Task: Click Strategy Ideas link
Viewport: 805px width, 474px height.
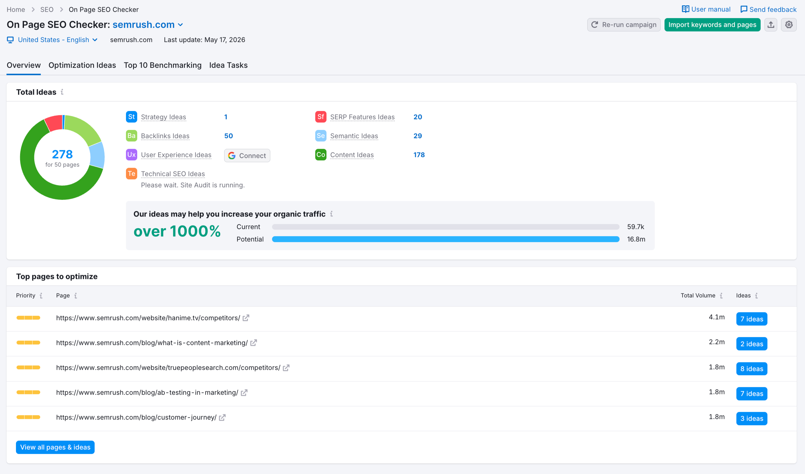Action: point(163,117)
